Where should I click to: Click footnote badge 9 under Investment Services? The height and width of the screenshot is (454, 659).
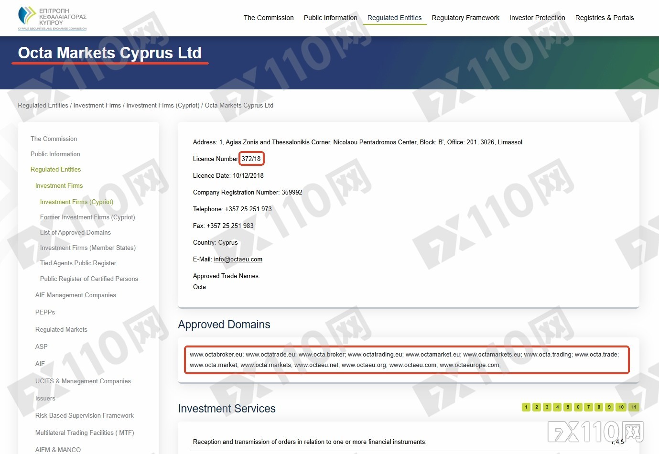click(x=609, y=407)
